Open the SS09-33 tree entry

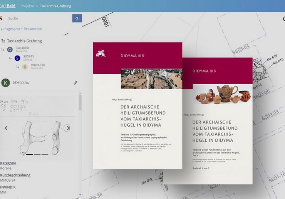click(x=28, y=58)
